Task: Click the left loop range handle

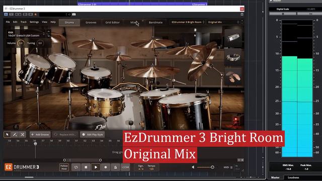Action: (x=64, y=160)
